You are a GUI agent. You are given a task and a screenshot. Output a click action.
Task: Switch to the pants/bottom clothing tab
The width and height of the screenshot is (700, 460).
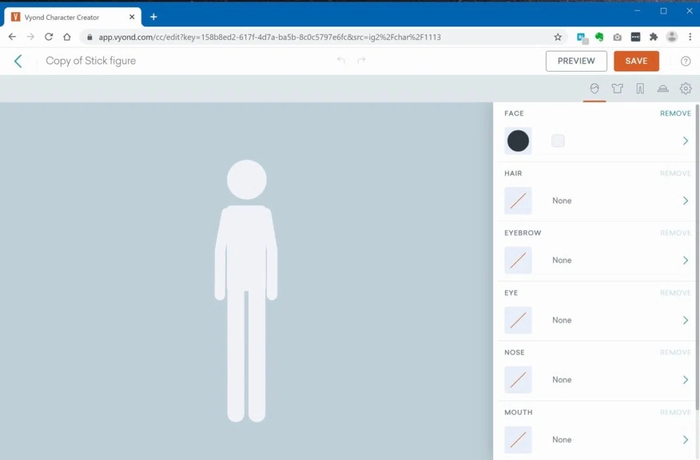point(640,88)
